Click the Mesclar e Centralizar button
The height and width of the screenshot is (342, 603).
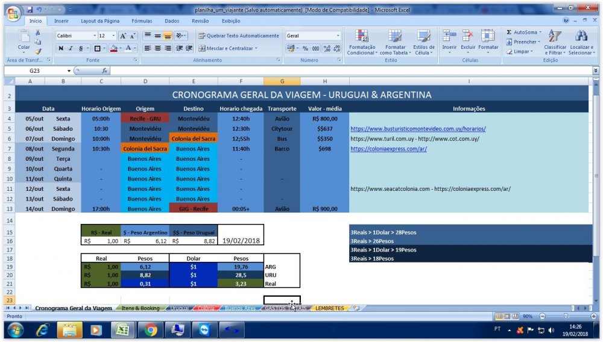coord(228,48)
